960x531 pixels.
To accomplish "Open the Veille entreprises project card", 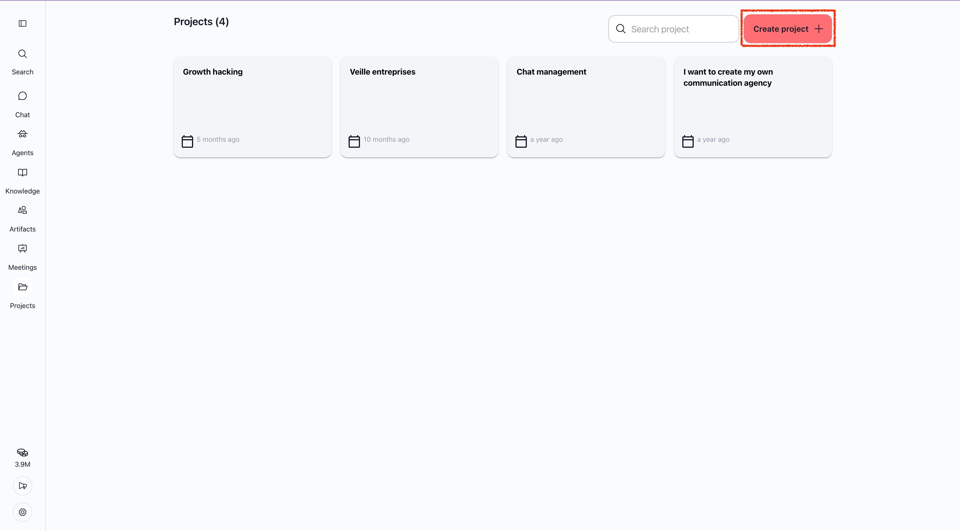I will 419,107.
